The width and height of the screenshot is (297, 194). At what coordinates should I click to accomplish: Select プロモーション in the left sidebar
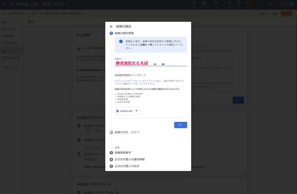pos(10,67)
